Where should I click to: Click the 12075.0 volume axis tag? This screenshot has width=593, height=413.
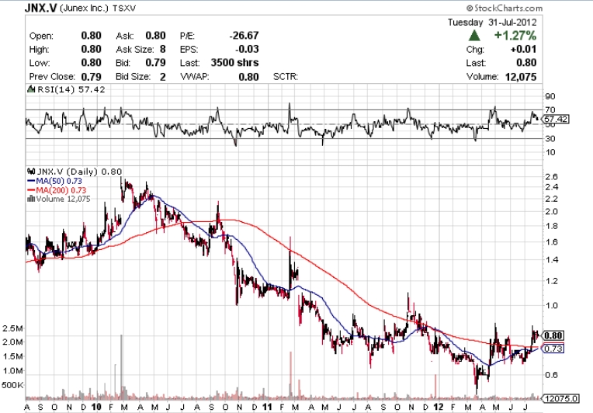point(560,398)
